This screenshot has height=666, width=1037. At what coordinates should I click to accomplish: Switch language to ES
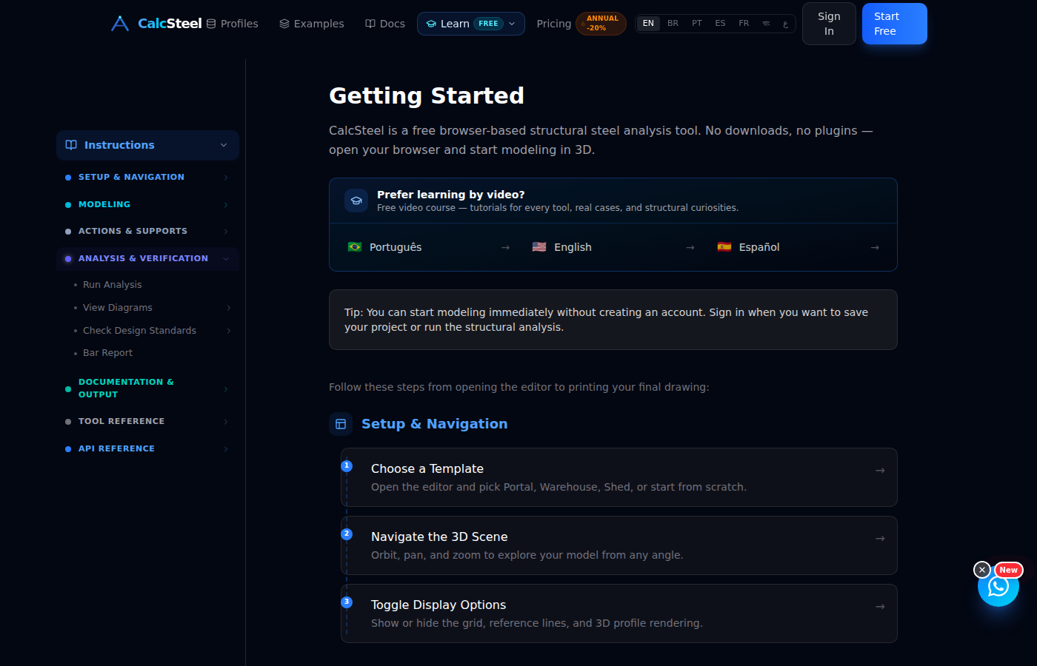coord(720,24)
